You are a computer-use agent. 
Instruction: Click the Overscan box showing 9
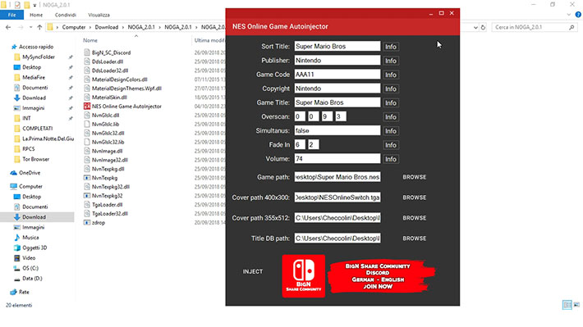[x=327, y=116]
